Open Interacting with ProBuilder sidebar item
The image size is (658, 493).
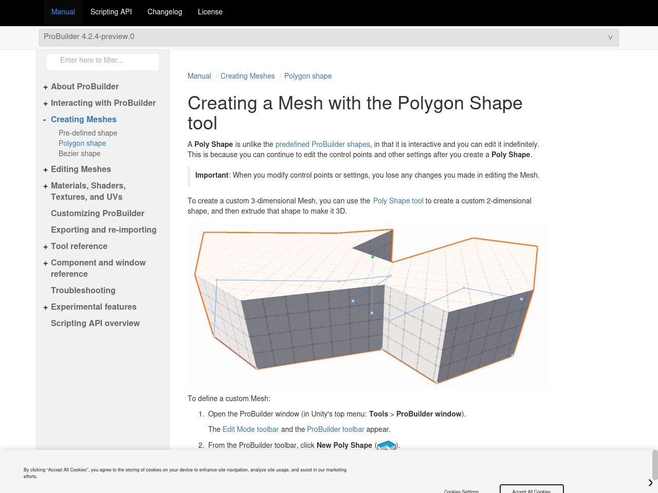pos(103,103)
